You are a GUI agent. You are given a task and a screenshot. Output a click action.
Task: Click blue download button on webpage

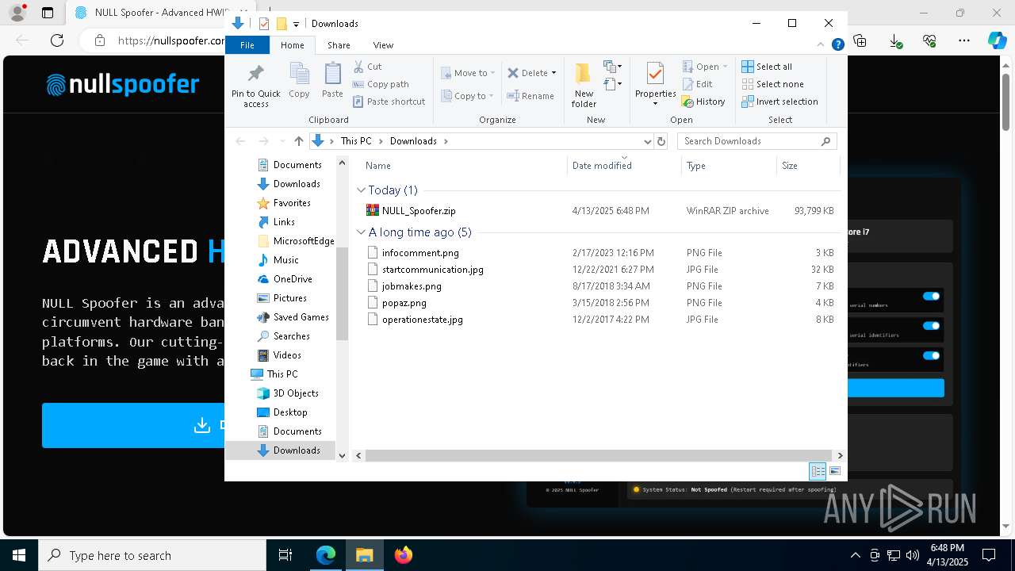[133, 425]
